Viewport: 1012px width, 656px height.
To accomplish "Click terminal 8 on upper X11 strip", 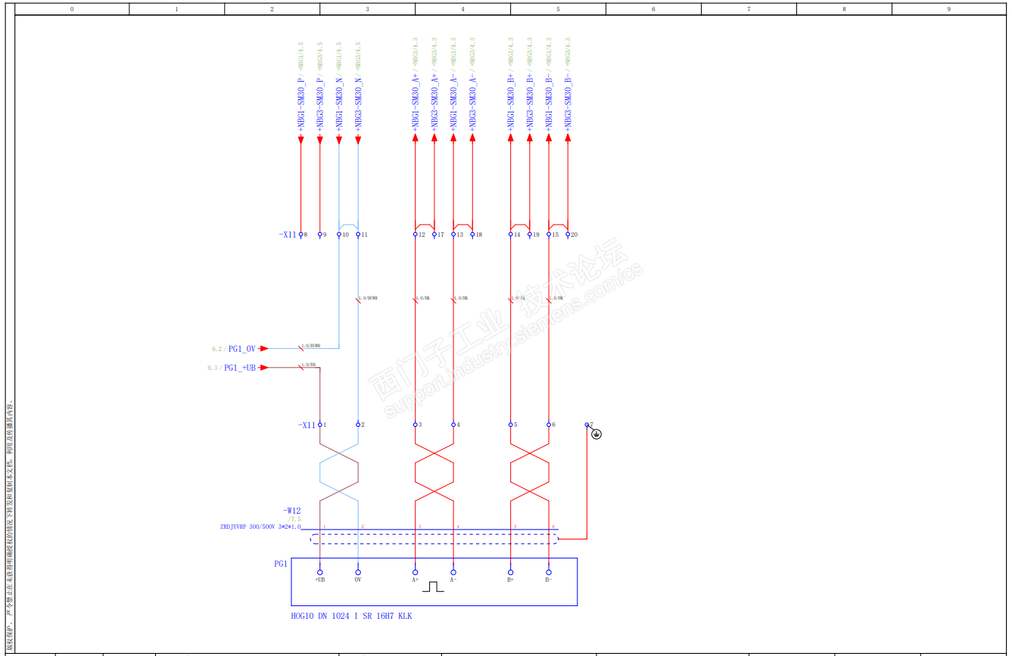I will pyautogui.click(x=300, y=235).
